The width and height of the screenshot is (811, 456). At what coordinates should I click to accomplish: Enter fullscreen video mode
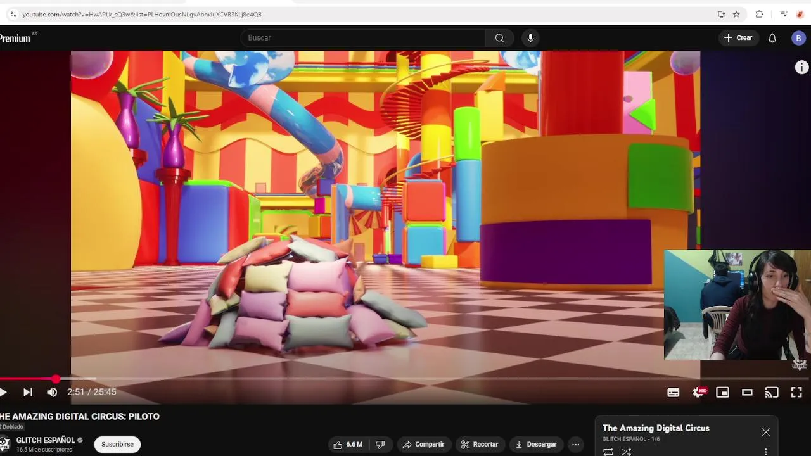[796, 393]
